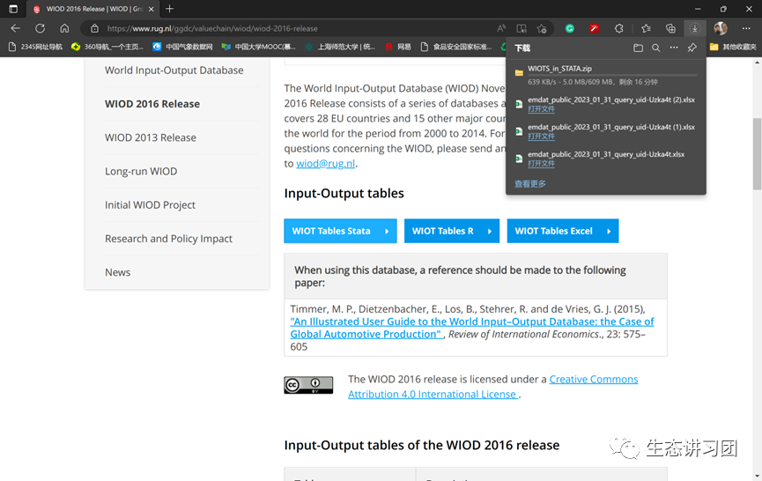Add this page to favorites
This screenshot has height=481, width=762.
(x=542, y=29)
